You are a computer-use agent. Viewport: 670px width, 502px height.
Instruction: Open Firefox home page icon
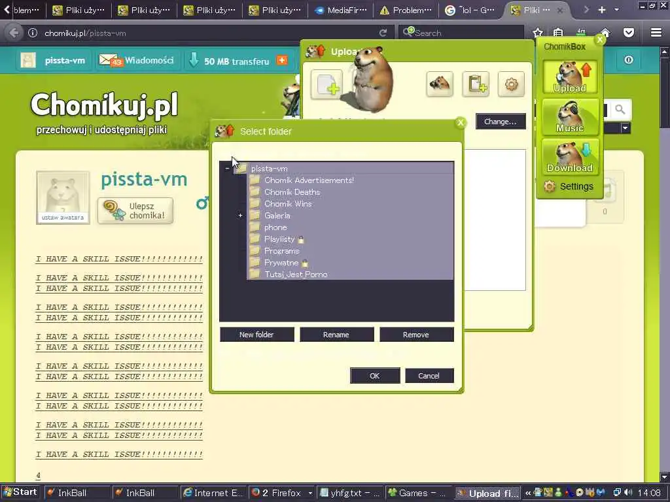click(605, 33)
